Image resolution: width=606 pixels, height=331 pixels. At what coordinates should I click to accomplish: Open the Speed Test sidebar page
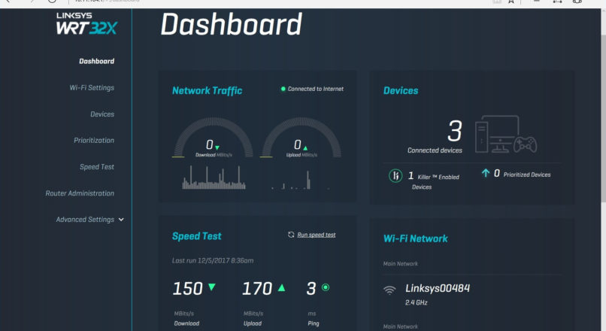(97, 167)
